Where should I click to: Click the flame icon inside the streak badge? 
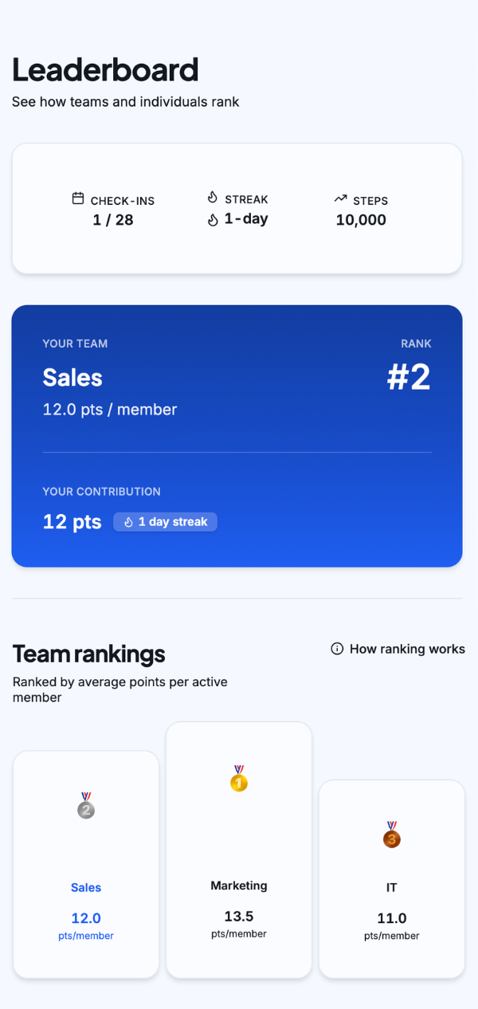tap(131, 522)
